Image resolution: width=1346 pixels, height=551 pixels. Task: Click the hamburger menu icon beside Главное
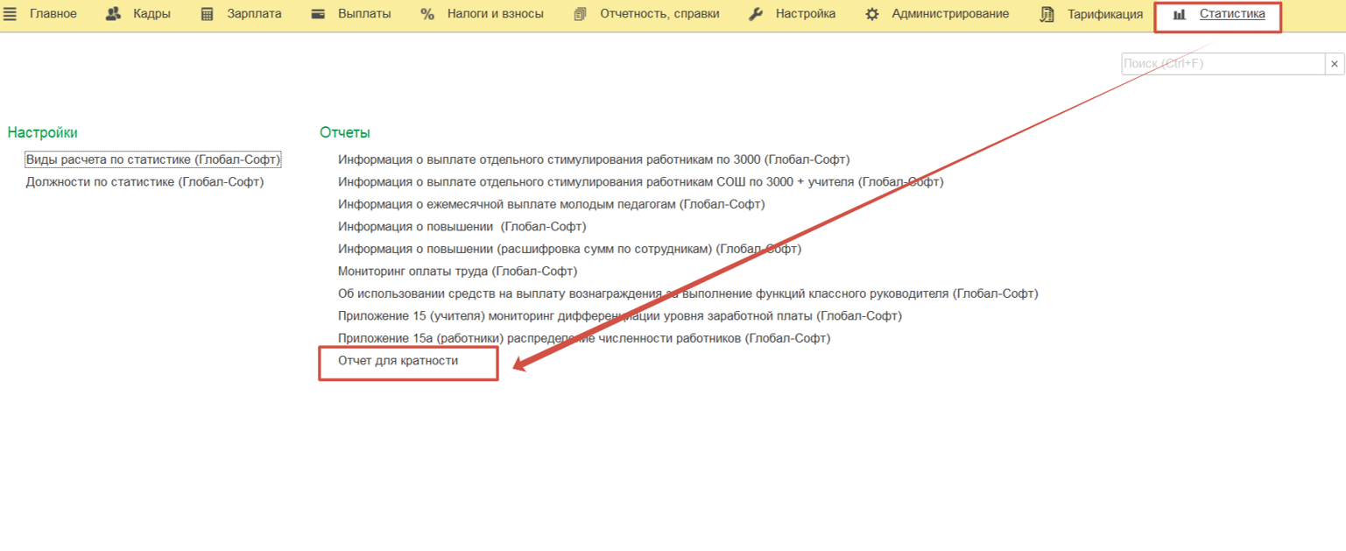(x=11, y=14)
